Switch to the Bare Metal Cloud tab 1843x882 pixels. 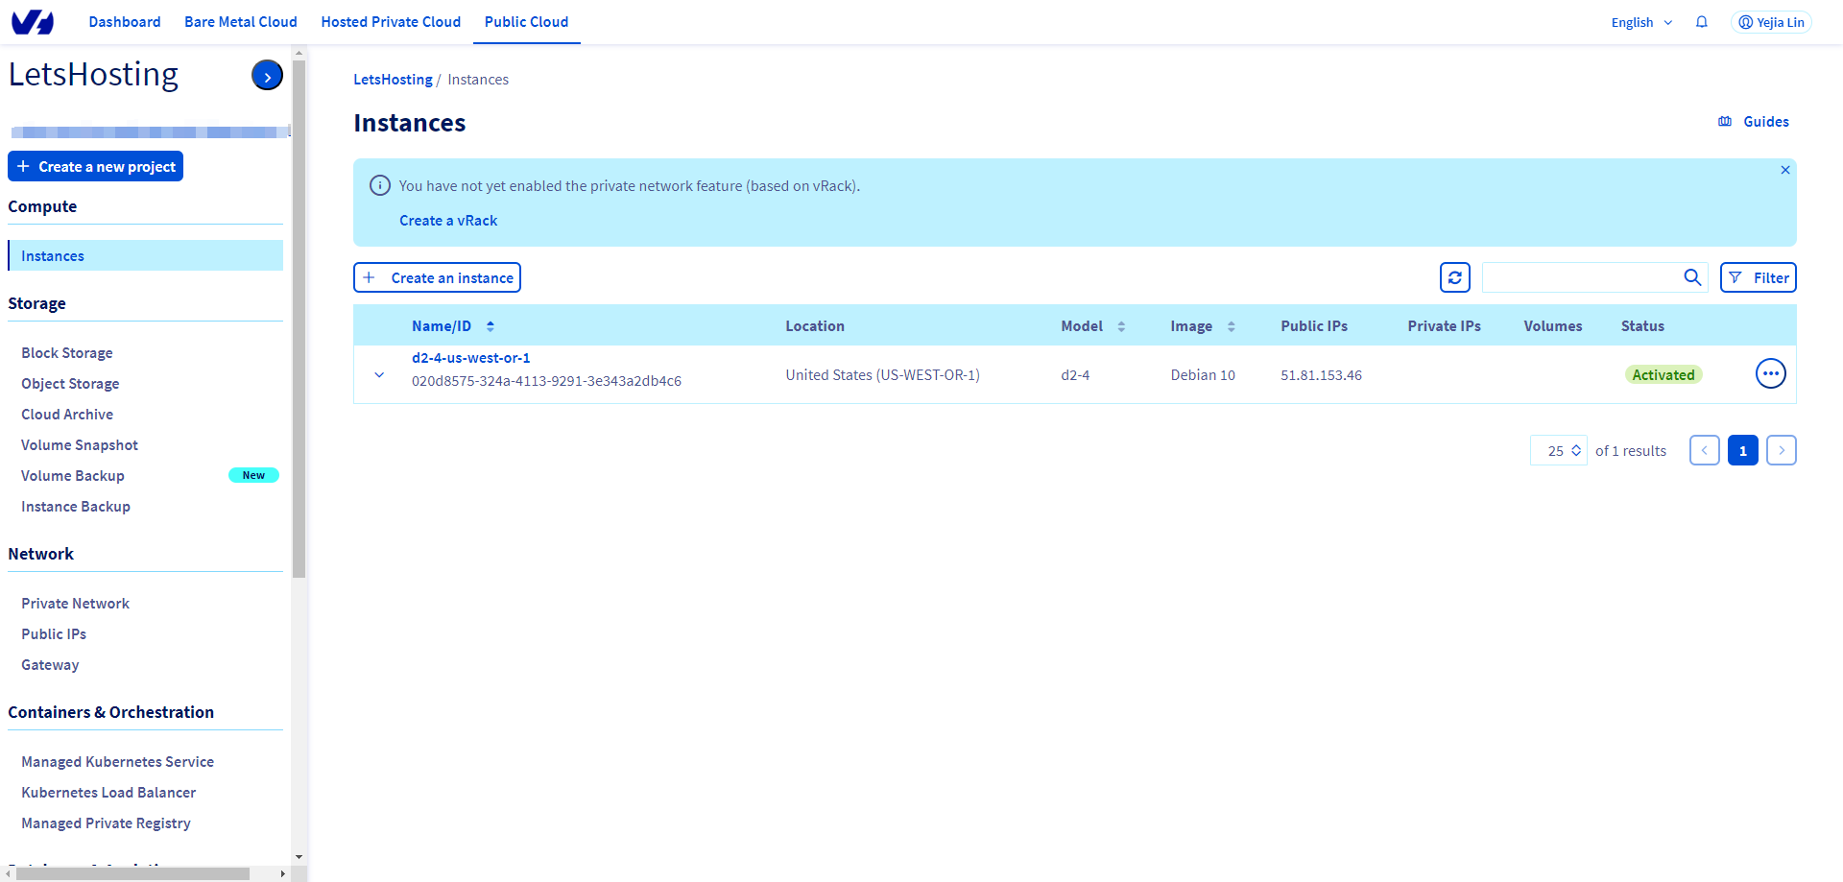pyautogui.click(x=241, y=21)
